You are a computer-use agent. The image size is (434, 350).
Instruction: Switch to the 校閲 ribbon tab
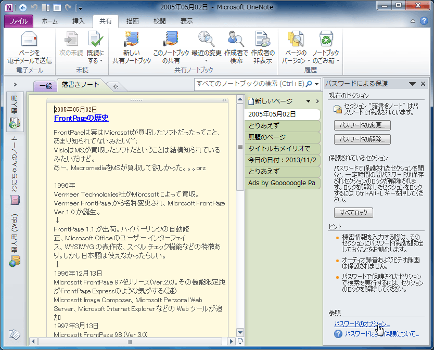pos(160,21)
